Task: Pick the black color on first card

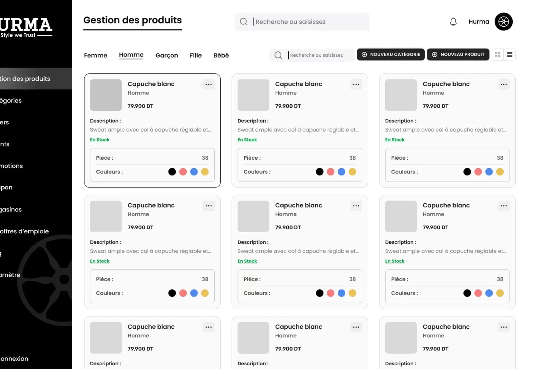Action: click(172, 172)
